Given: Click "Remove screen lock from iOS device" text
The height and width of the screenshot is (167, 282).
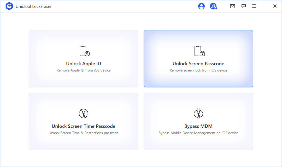Looking at the screenshot, I should (198, 70).
